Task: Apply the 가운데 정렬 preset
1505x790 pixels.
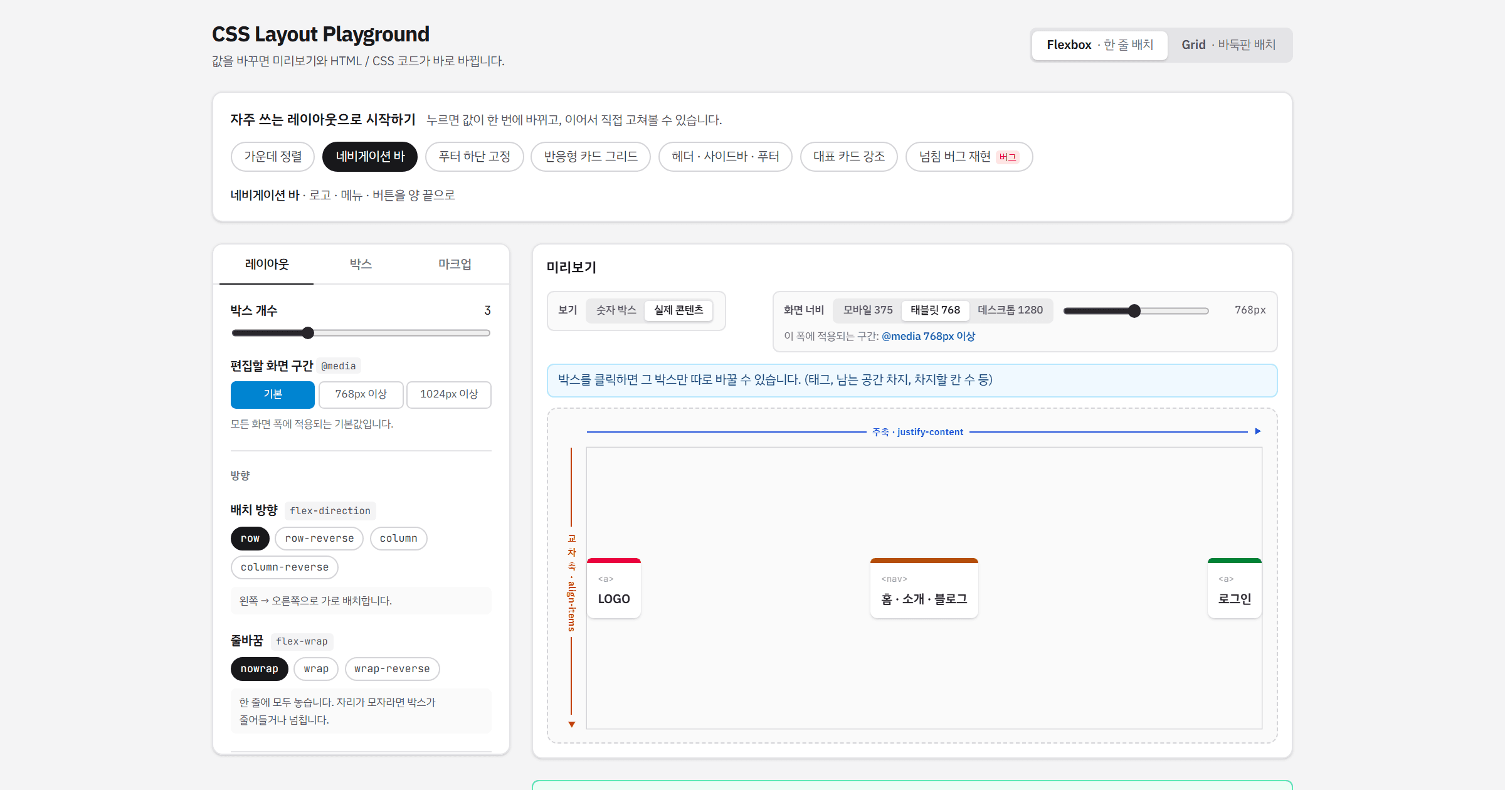Action: [x=273, y=157]
